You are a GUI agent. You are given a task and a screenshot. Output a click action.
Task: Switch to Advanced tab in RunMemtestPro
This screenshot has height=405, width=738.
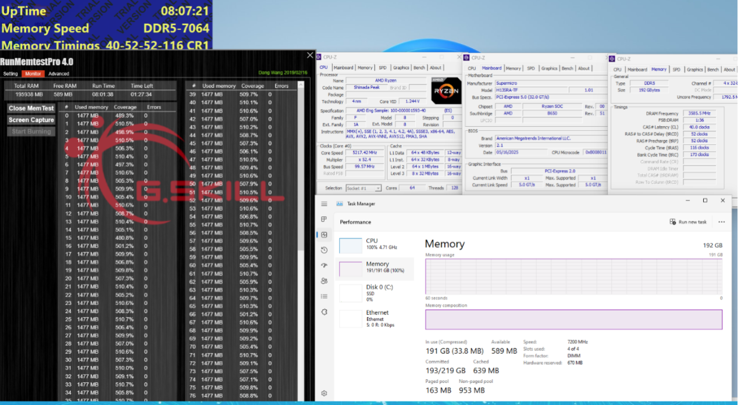59,74
